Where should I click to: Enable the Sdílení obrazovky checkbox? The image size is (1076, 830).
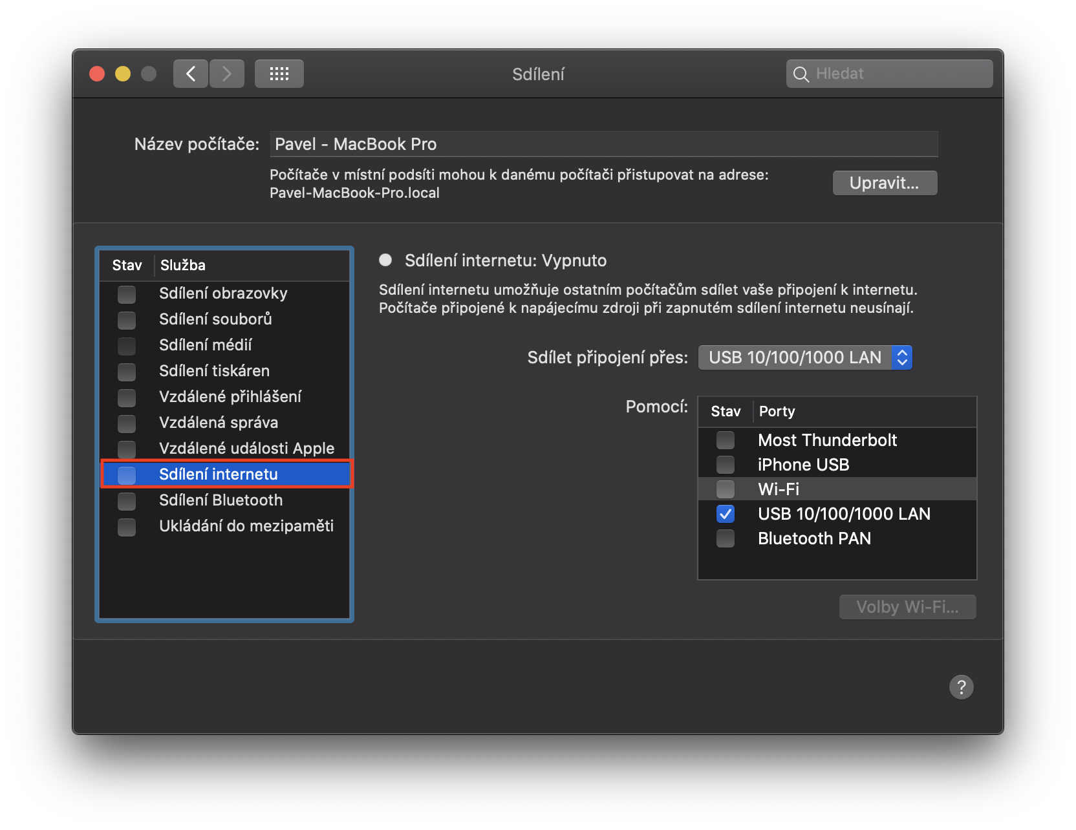[x=127, y=294]
